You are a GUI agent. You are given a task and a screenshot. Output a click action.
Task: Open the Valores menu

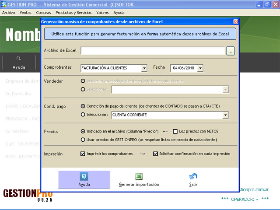[102, 13]
